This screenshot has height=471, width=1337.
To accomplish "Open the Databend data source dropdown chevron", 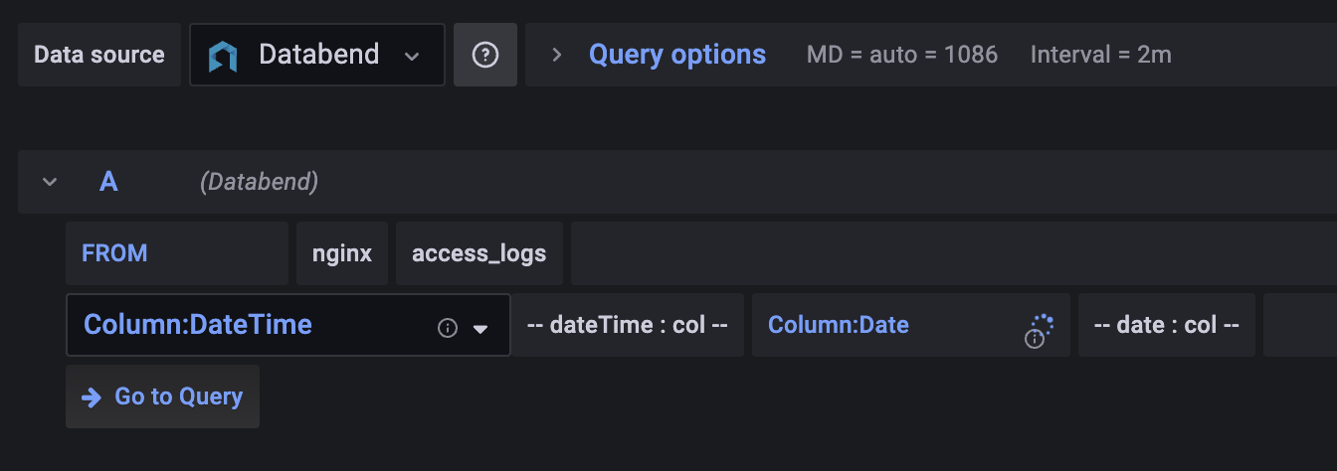I will 412,56.
